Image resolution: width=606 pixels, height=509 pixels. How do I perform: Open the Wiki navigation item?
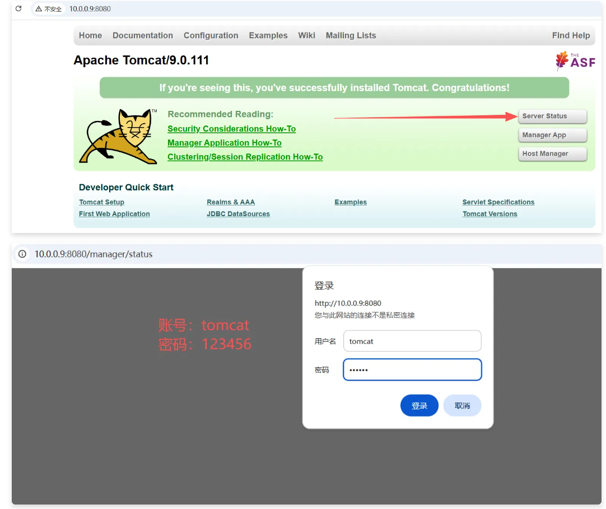point(306,35)
